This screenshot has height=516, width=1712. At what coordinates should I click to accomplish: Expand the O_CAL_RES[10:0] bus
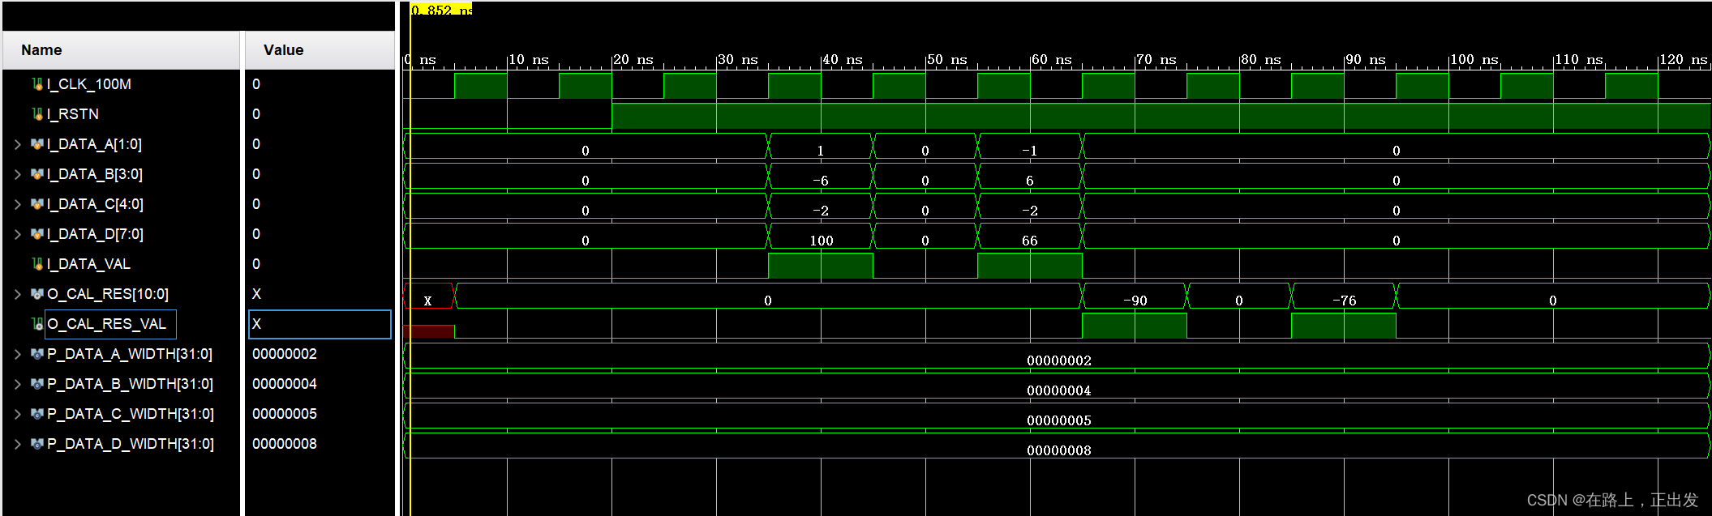pyautogui.click(x=18, y=294)
